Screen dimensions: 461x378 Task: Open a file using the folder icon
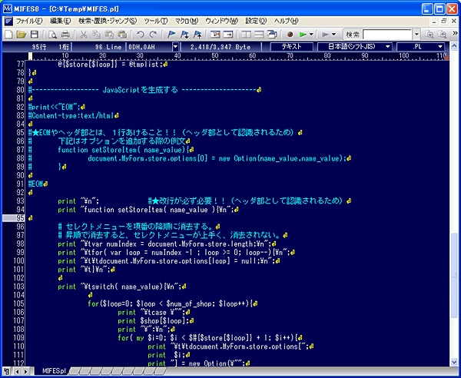tap(22, 35)
